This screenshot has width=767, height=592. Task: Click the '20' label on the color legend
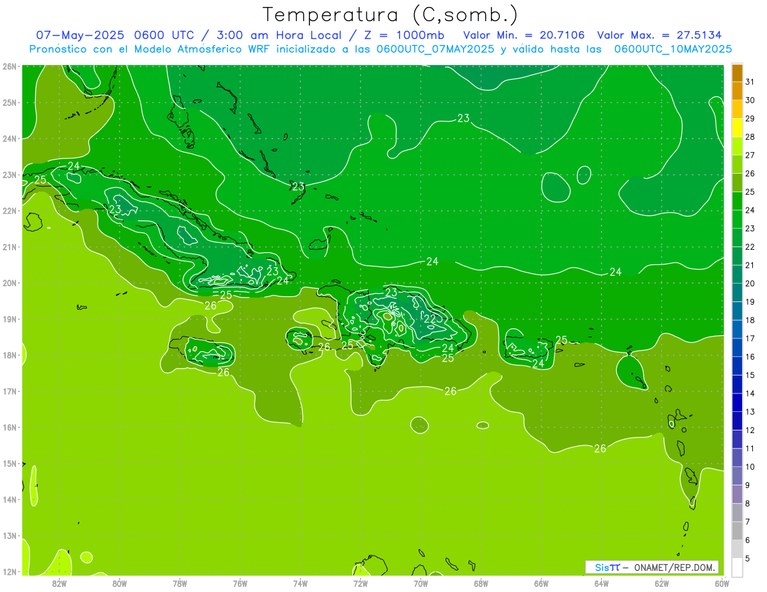coord(750,283)
